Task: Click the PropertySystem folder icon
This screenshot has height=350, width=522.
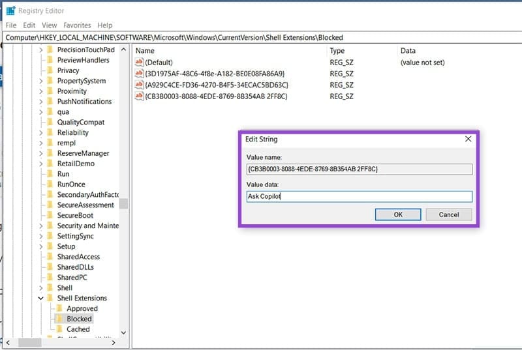Action: point(50,81)
